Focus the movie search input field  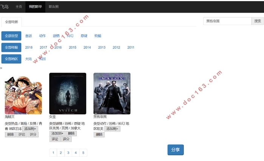click(x=227, y=21)
